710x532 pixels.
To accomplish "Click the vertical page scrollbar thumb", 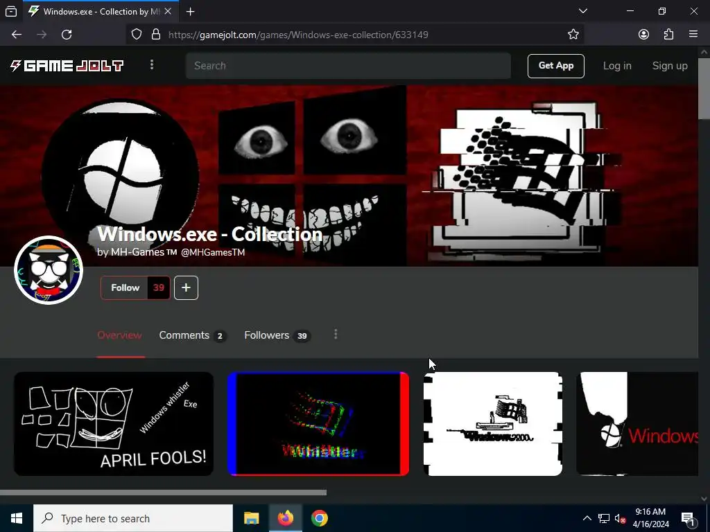I will pos(704,88).
